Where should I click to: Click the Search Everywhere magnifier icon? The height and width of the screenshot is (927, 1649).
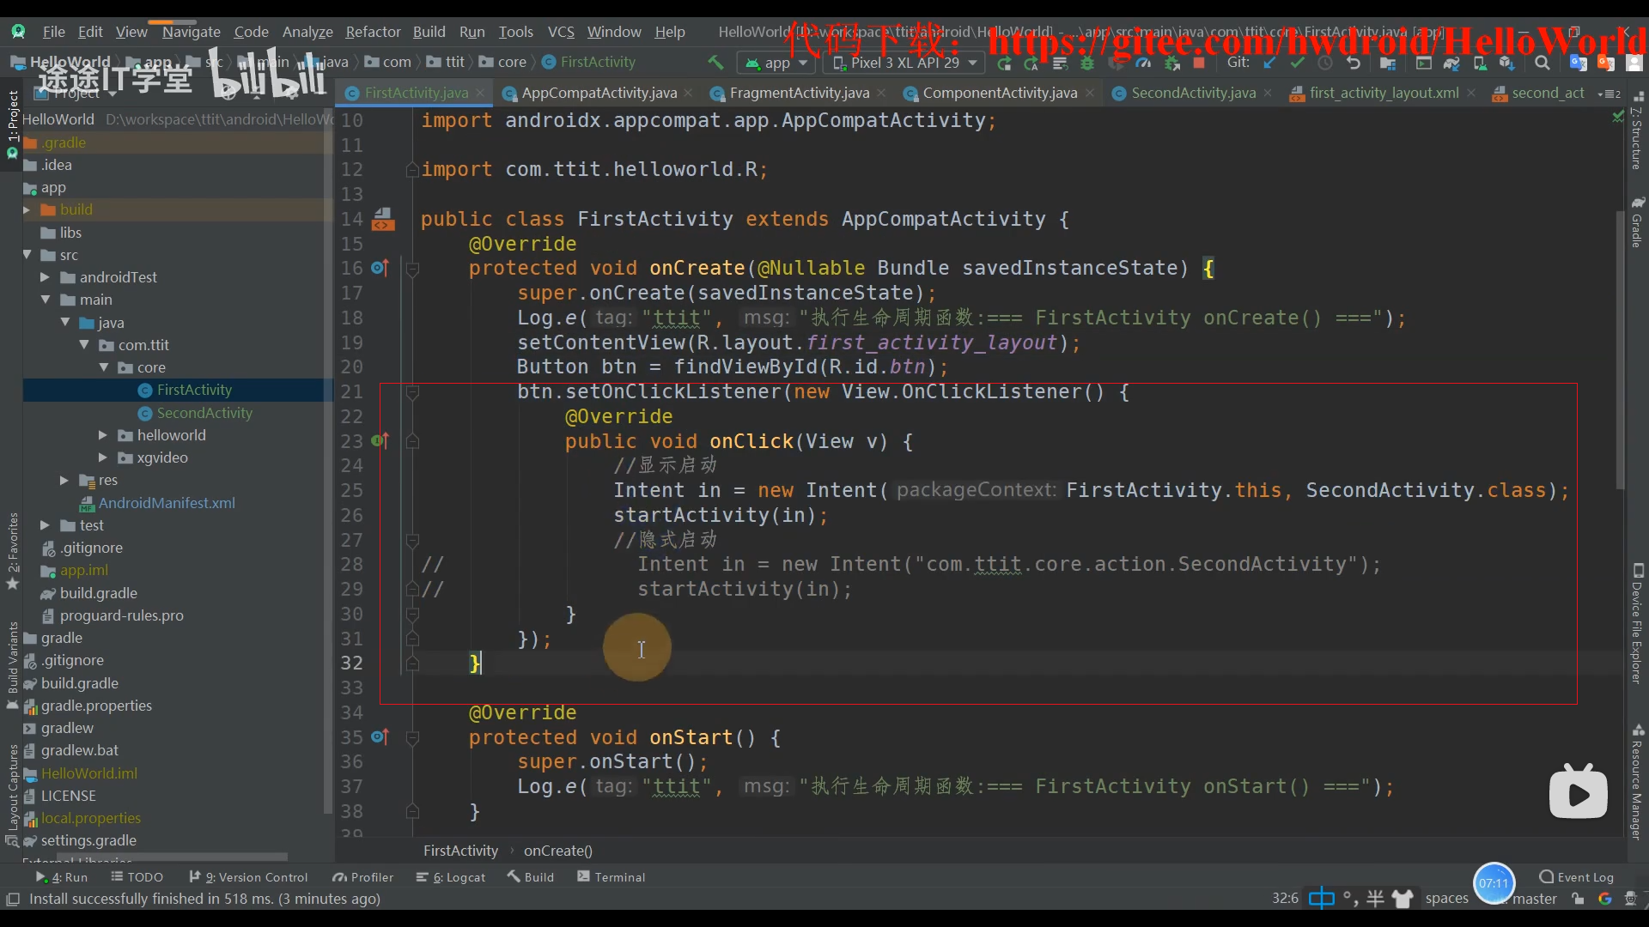(x=1543, y=63)
